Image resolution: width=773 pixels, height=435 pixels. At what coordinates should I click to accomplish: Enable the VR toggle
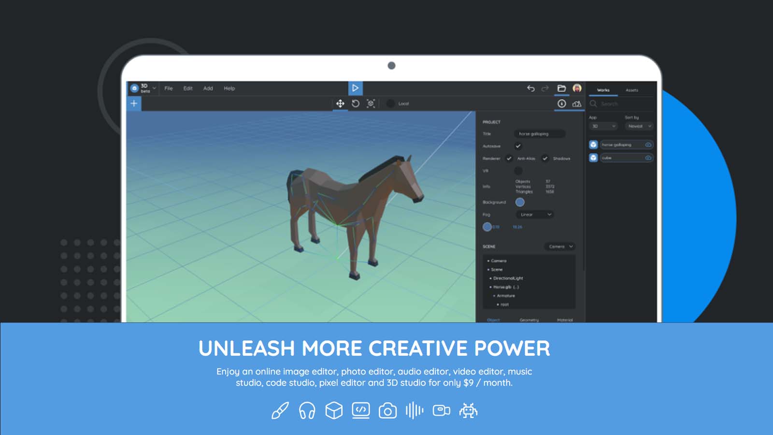pyautogui.click(x=518, y=171)
